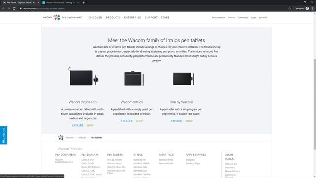Click the Location link
316x178 pixels.
click(x=263, y=18)
